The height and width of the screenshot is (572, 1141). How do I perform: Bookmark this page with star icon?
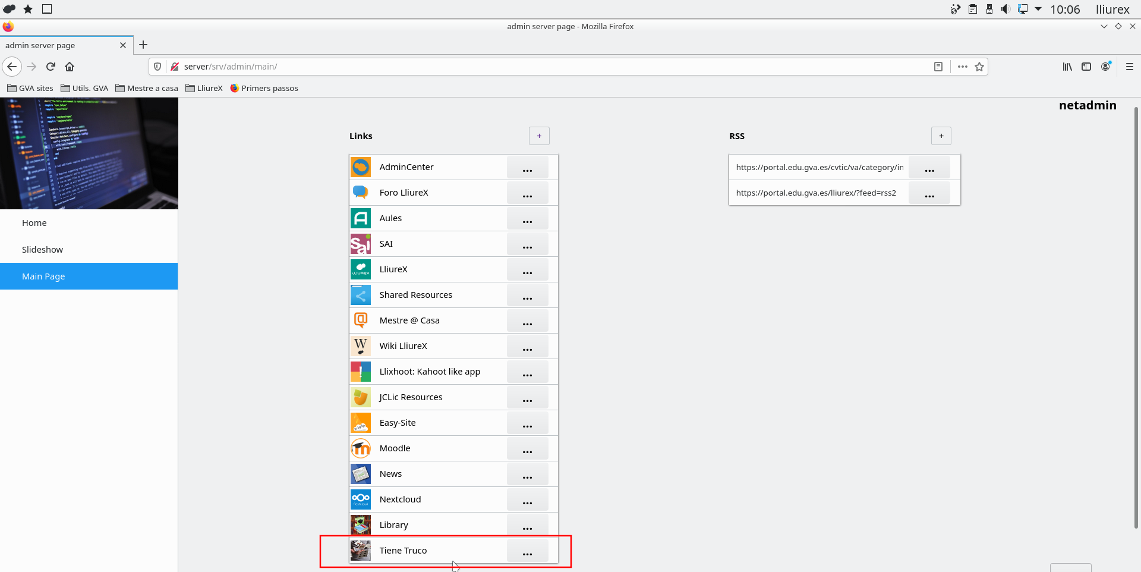[979, 67]
